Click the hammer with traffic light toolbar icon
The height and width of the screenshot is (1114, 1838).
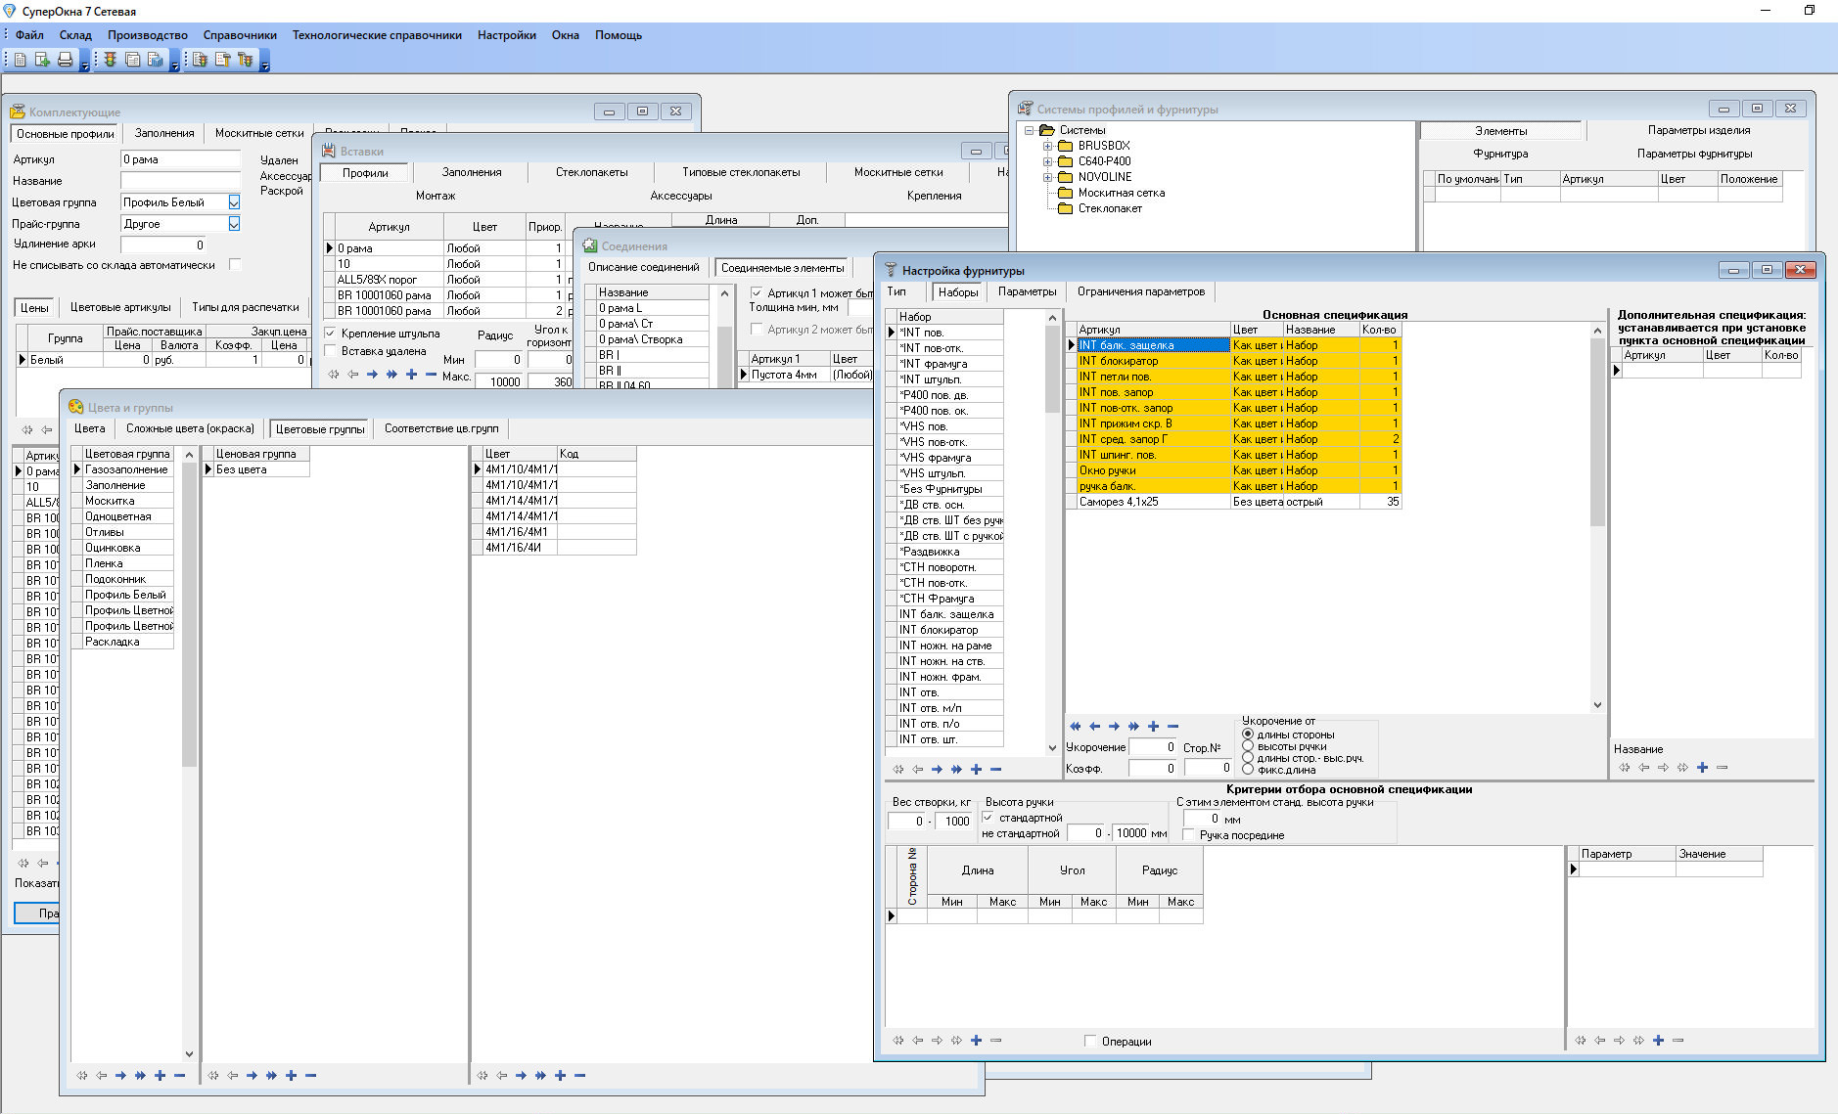click(x=245, y=60)
